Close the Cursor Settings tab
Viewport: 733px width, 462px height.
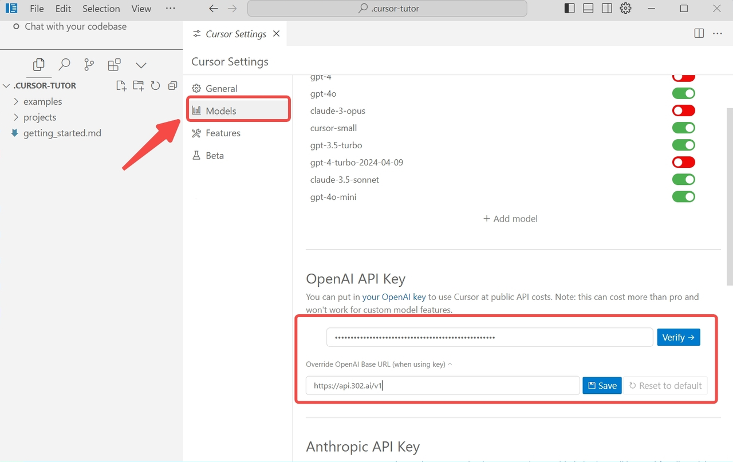[x=276, y=34]
